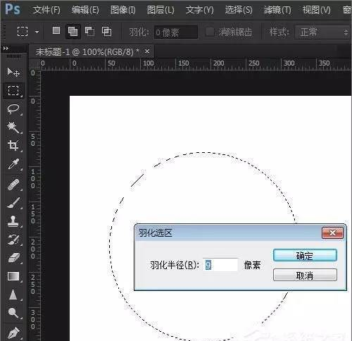Toggle Add to Selection mode
The height and width of the screenshot is (341, 352).
click(x=73, y=31)
